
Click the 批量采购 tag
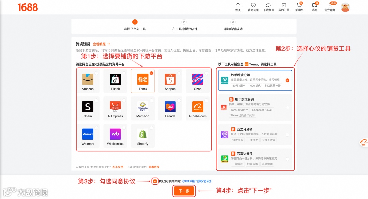(252, 164)
